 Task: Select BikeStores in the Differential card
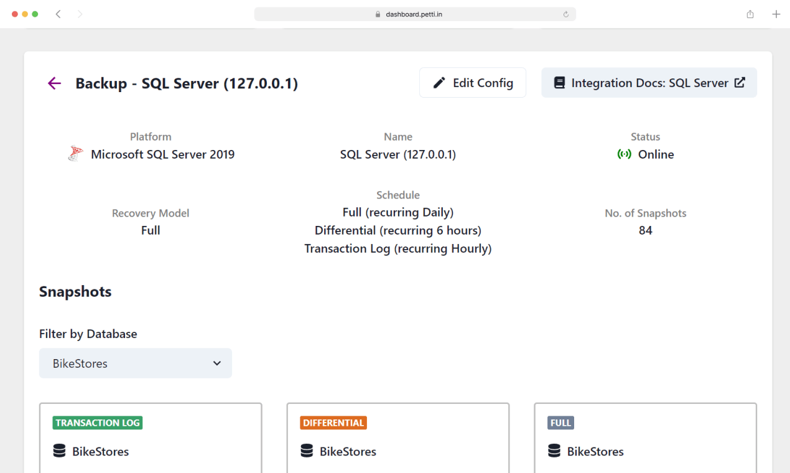tap(348, 451)
